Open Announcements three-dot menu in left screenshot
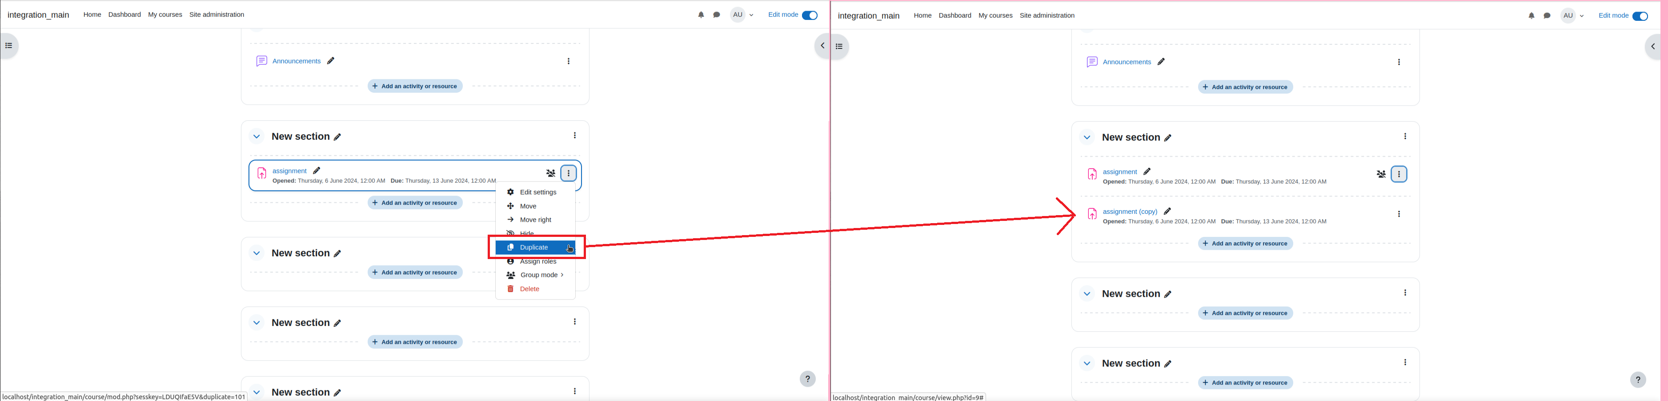1668x401 pixels. pyautogui.click(x=569, y=61)
